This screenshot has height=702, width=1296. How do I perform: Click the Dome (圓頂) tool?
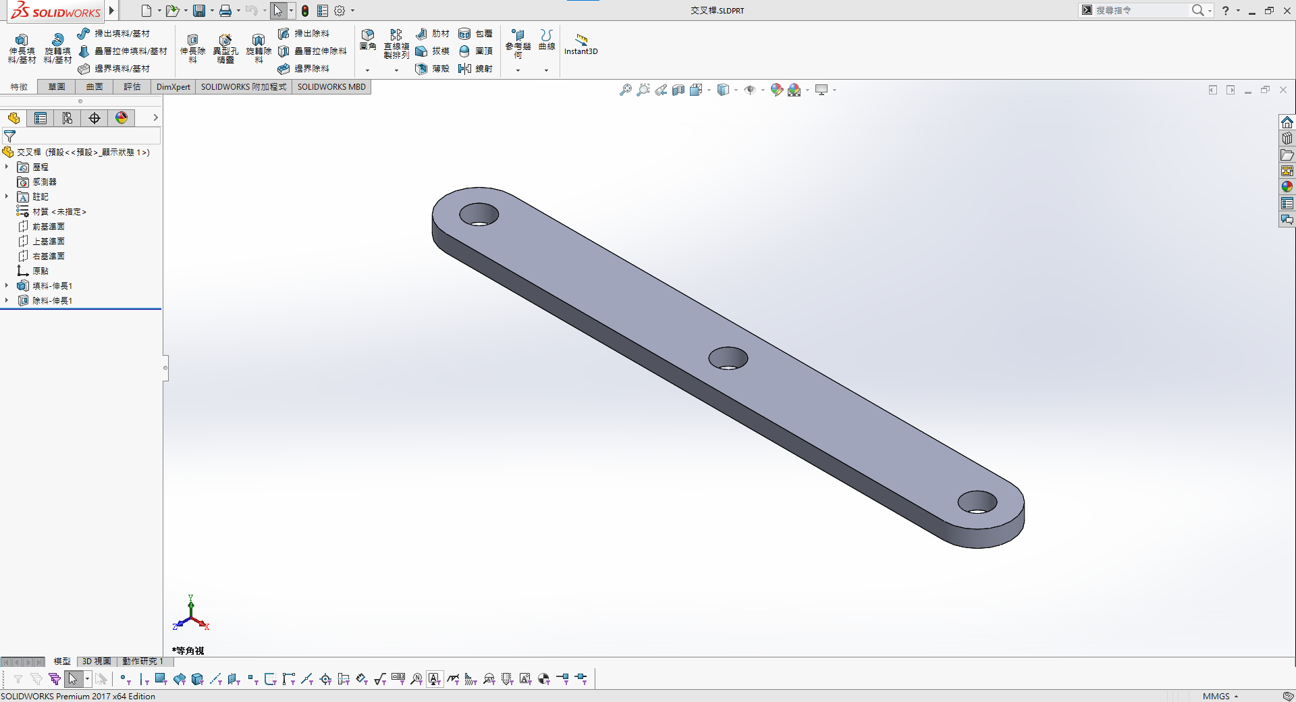pos(476,51)
